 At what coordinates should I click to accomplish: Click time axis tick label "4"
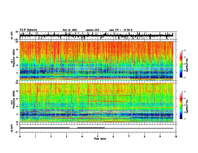(82, 136)
